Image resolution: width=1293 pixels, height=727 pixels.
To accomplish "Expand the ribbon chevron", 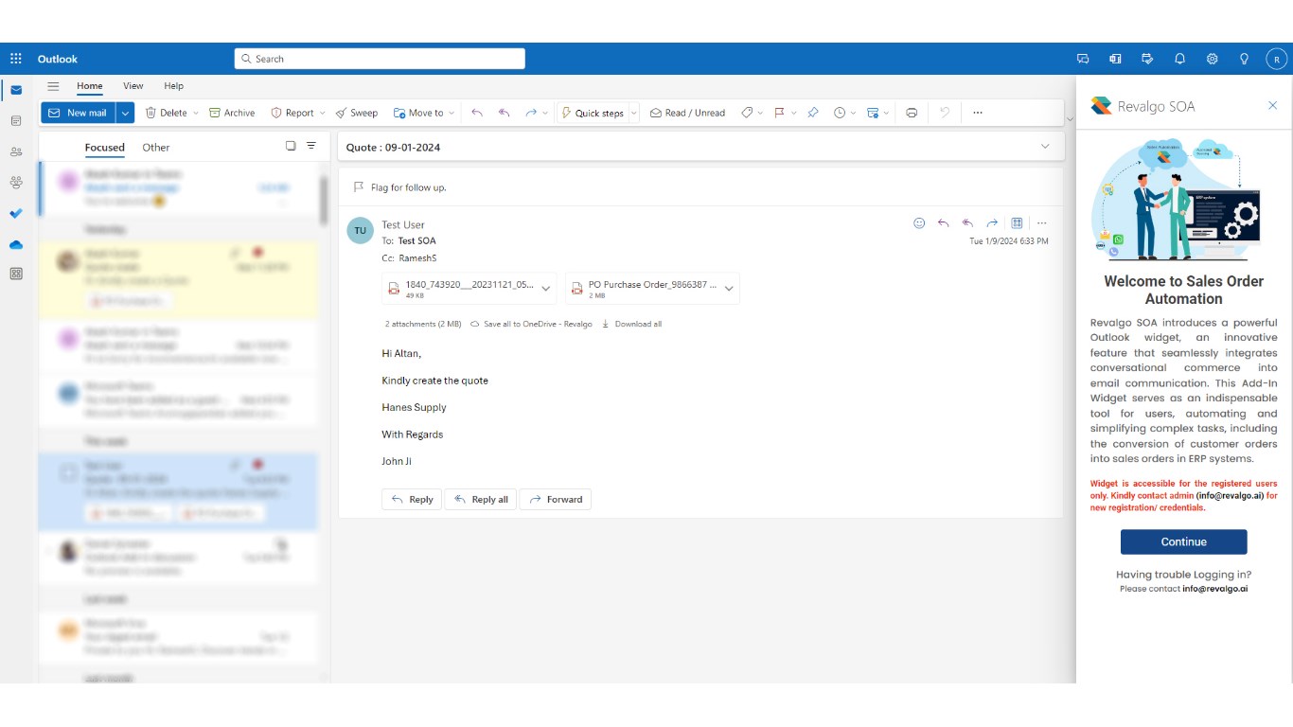I will 1070,119.
